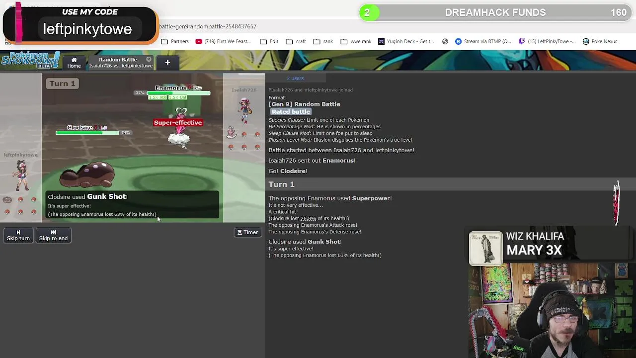The width and height of the screenshot is (636, 358).
Task: Click the [Gen 9] Random Battle format text
Action: coord(305,104)
